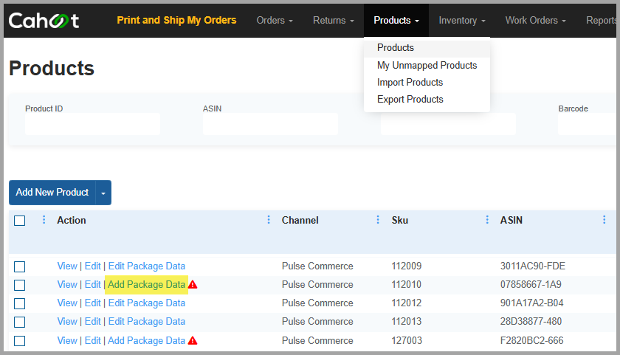Open Edit Package Data for Sku 112013
Image resolution: width=620 pixels, height=355 pixels.
pyautogui.click(x=147, y=321)
